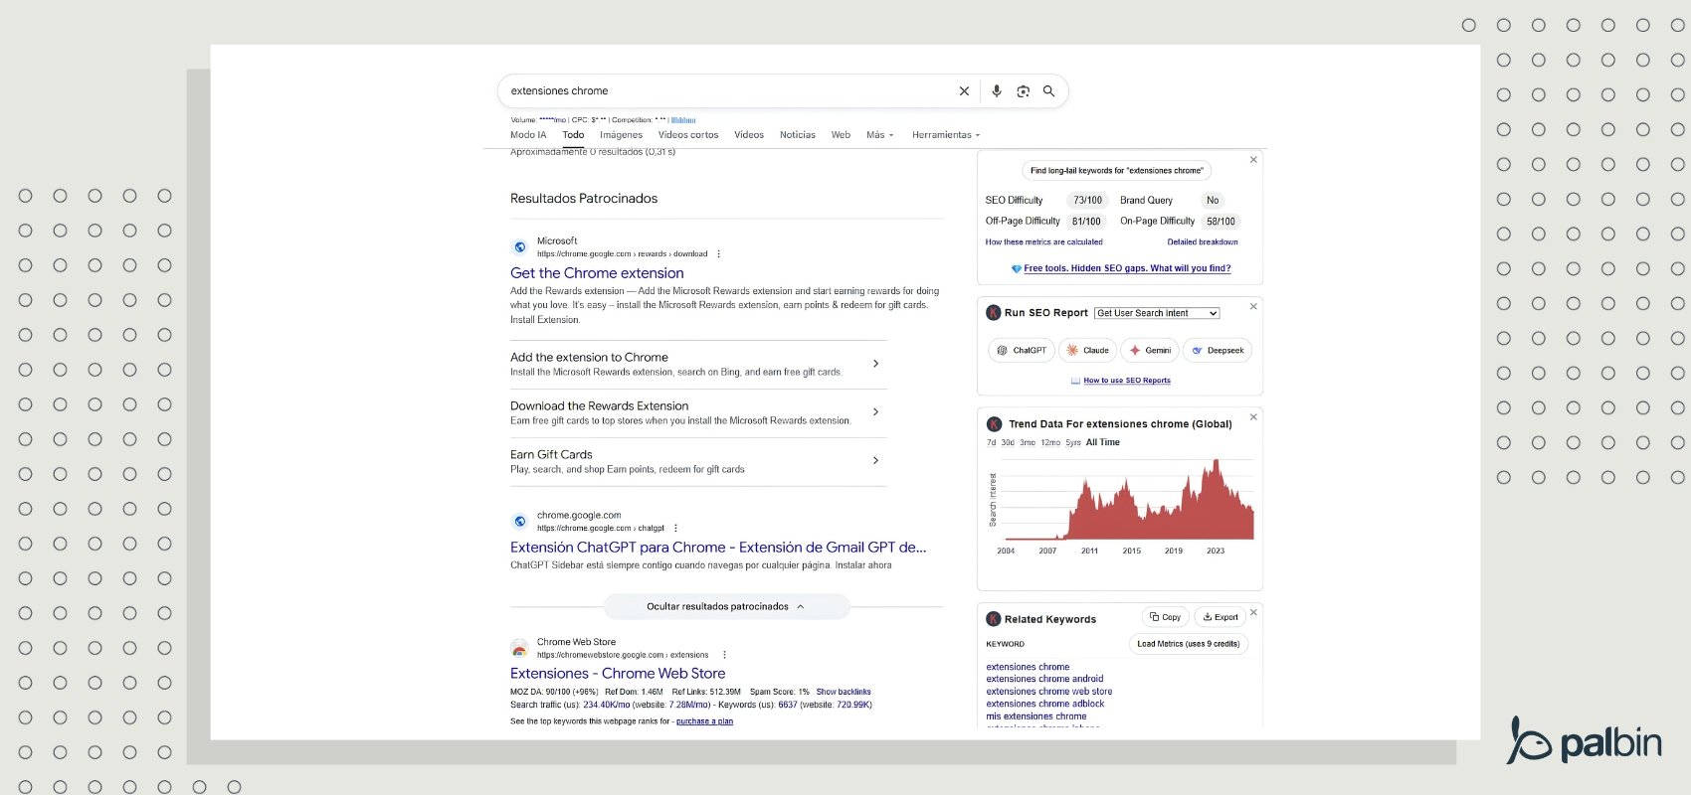
Task: Run SEO report with ChatGPT
Action: click(1022, 351)
